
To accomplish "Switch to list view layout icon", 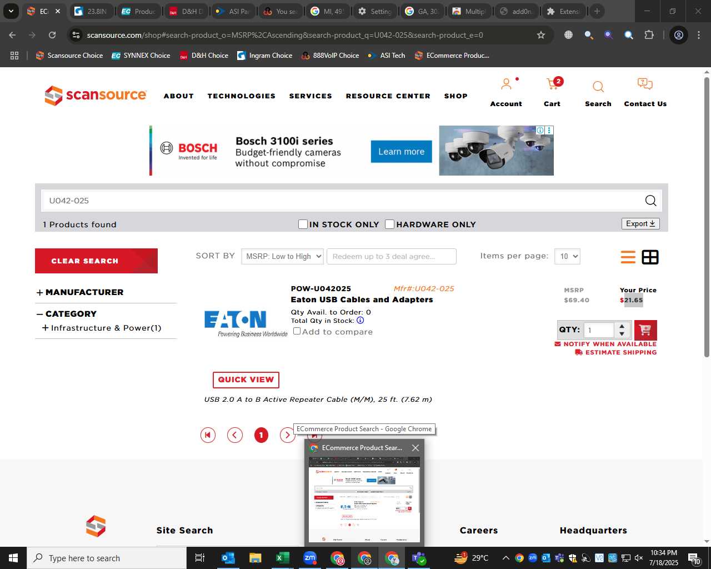I will point(628,257).
